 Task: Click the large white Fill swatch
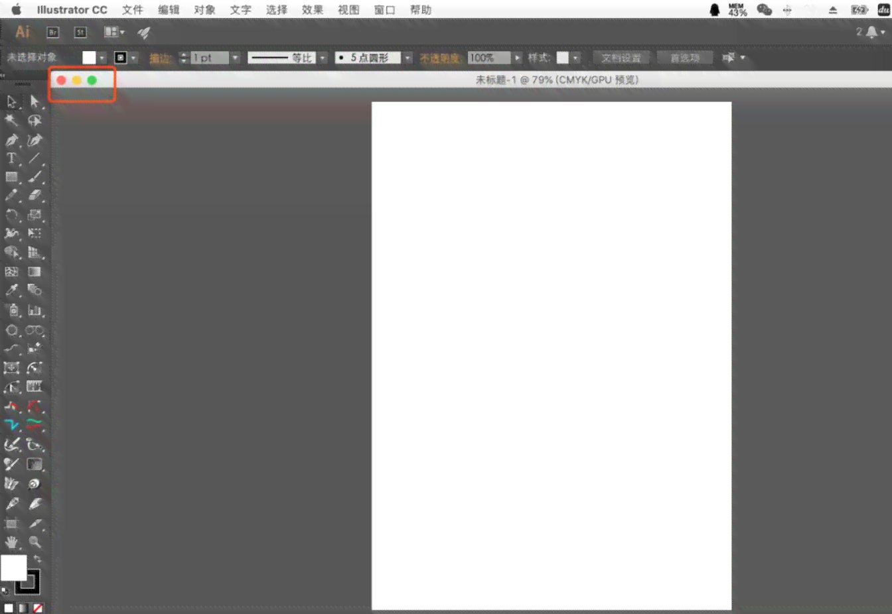[13, 568]
